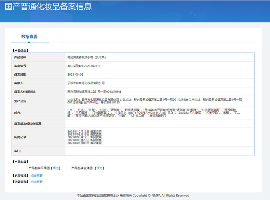Click the page title 国产普通化妆品备案信息
This screenshot has height=200, width=270.
48,7
